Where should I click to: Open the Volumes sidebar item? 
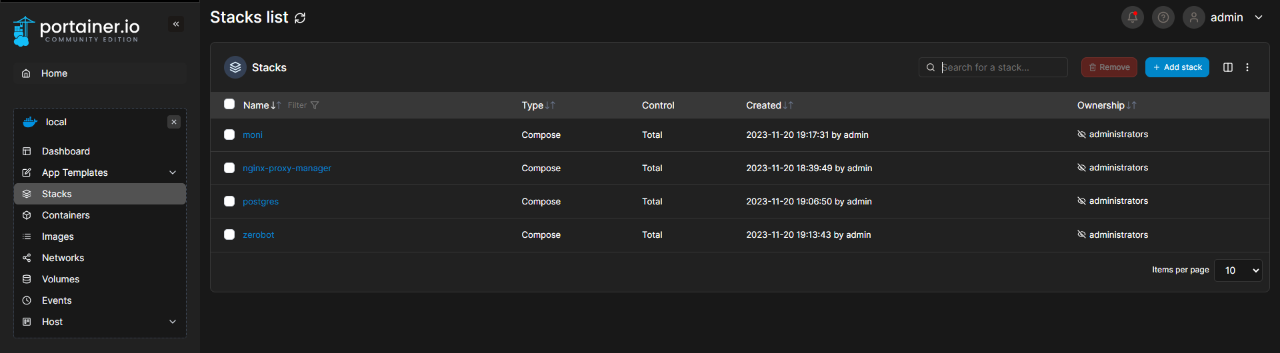(61, 279)
